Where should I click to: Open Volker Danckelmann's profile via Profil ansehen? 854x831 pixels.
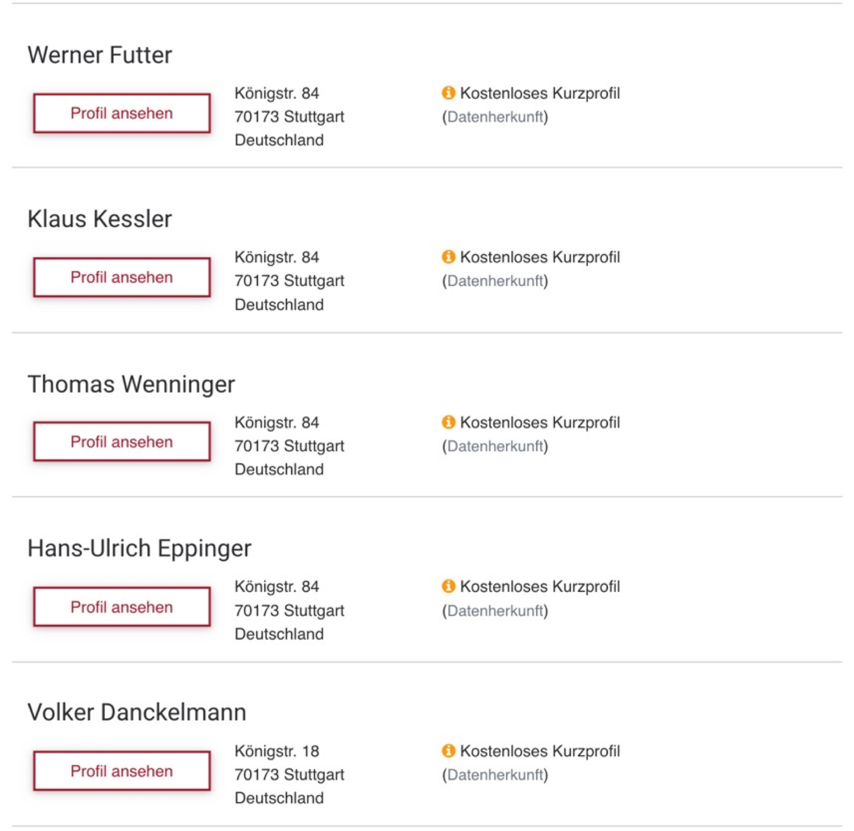point(122,771)
